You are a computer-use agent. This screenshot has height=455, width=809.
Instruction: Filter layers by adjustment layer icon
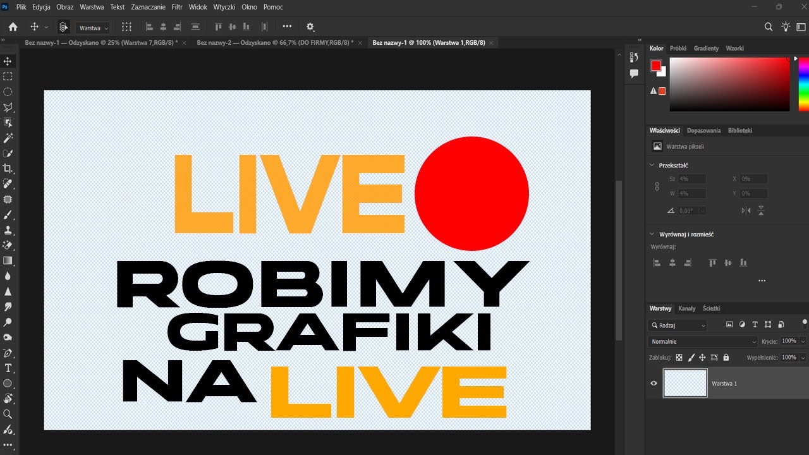[742, 325]
